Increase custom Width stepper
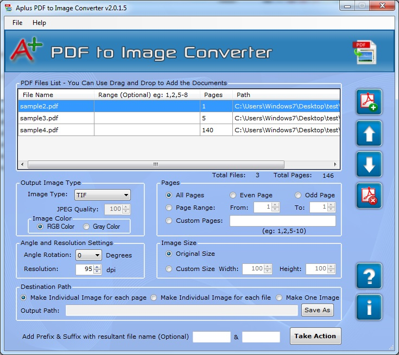 (268, 267)
